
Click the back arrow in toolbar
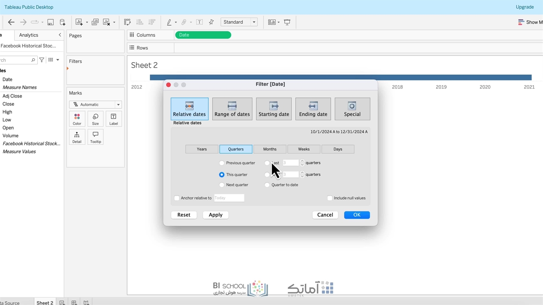click(x=11, y=22)
